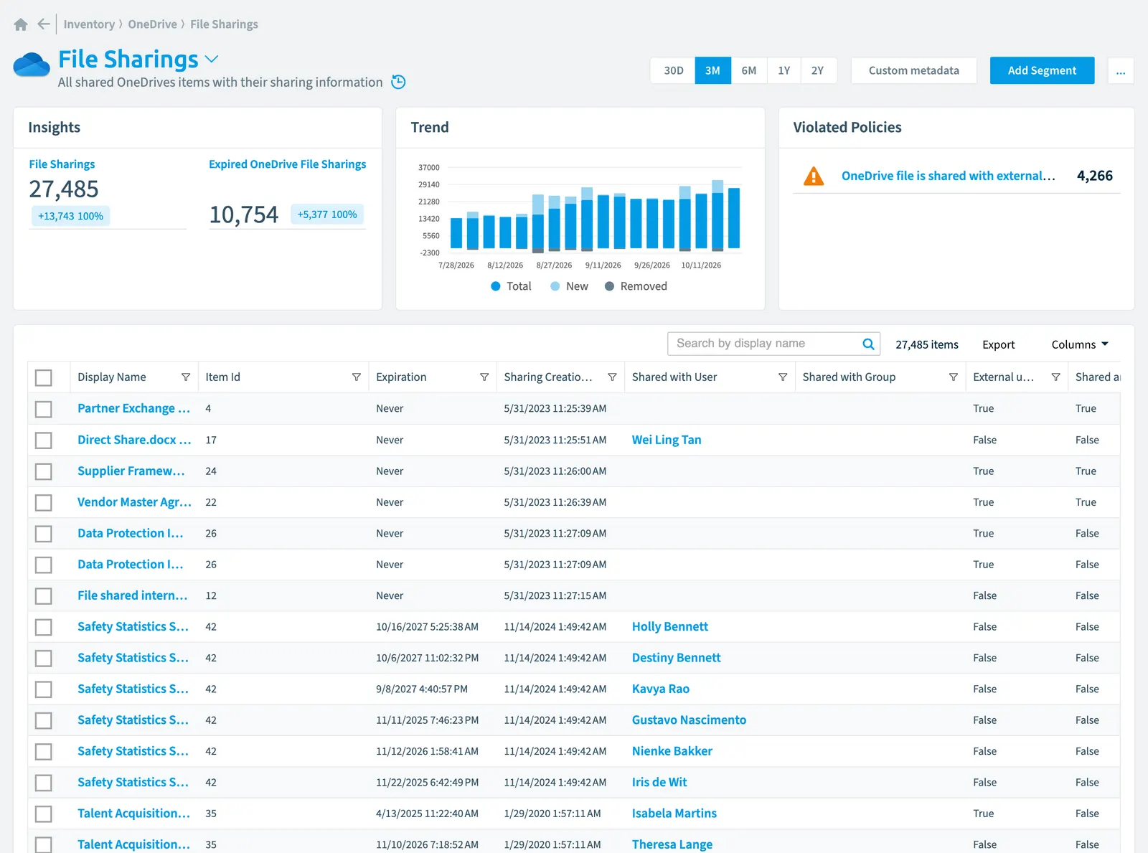Screen dimensions: 1148x853
Task: Open the Holly Bennett user link
Action: point(669,626)
